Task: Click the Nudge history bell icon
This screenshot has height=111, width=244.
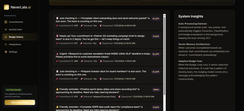Action: coord(6,37)
